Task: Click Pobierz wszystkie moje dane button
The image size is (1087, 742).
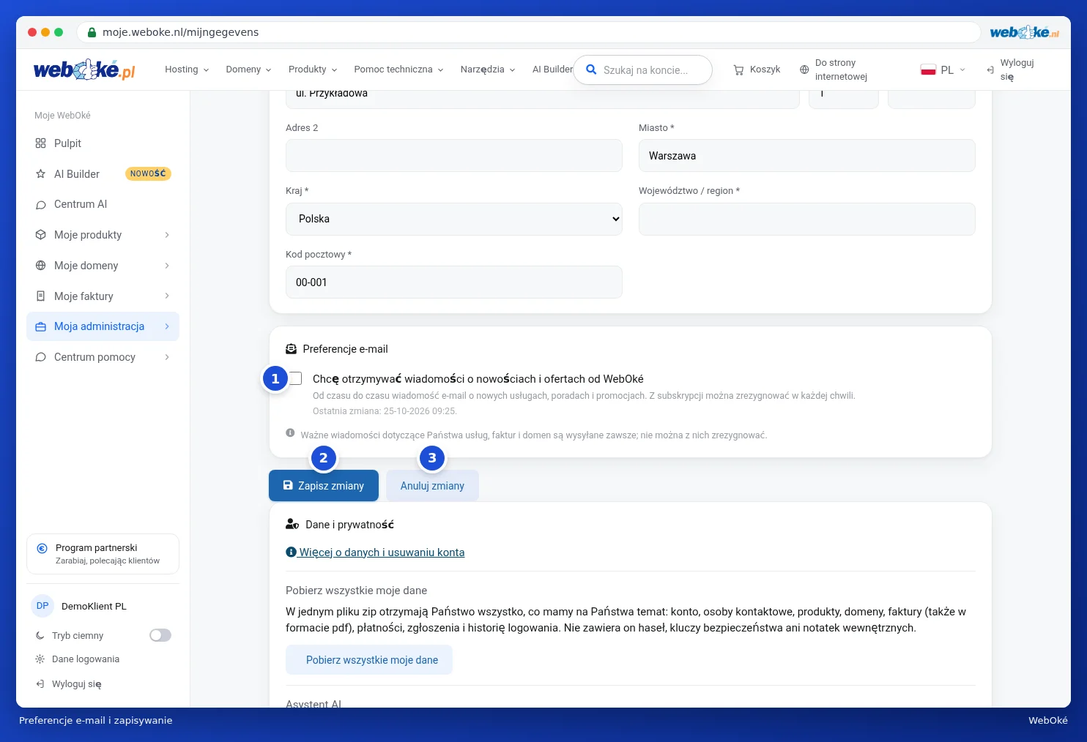Action: coord(369,660)
